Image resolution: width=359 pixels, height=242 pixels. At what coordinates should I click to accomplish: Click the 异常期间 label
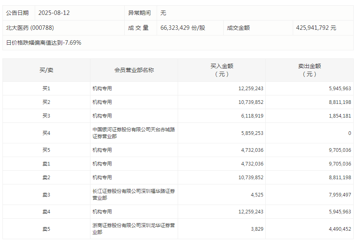(x=140, y=12)
